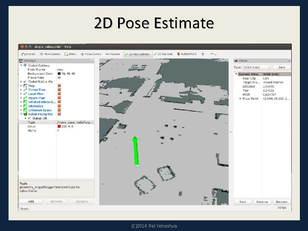
Task: Click the Local Plan path icon
Action: click(x=25, y=94)
